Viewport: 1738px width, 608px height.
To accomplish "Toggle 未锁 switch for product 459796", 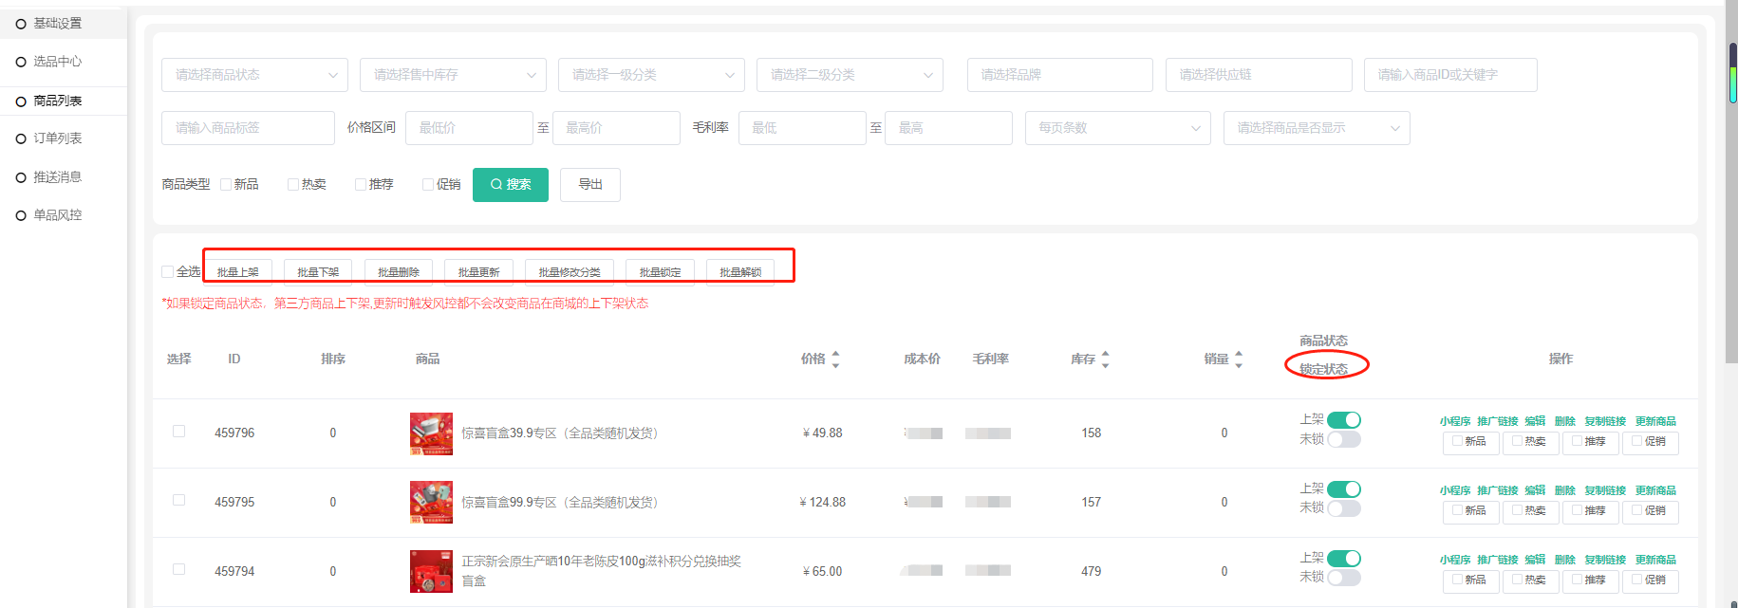I will (1344, 439).
